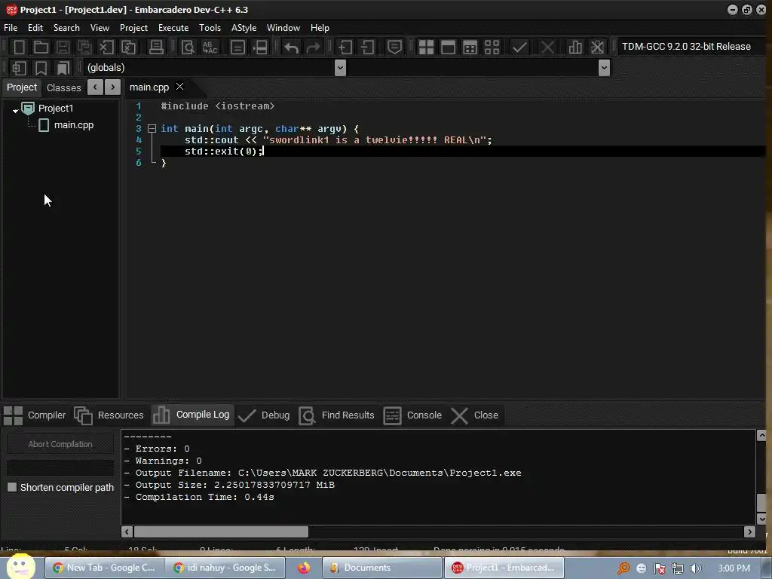Open the function list dropdown arrow
The width and height of the screenshot is (772, 579).
pos(604,68)
